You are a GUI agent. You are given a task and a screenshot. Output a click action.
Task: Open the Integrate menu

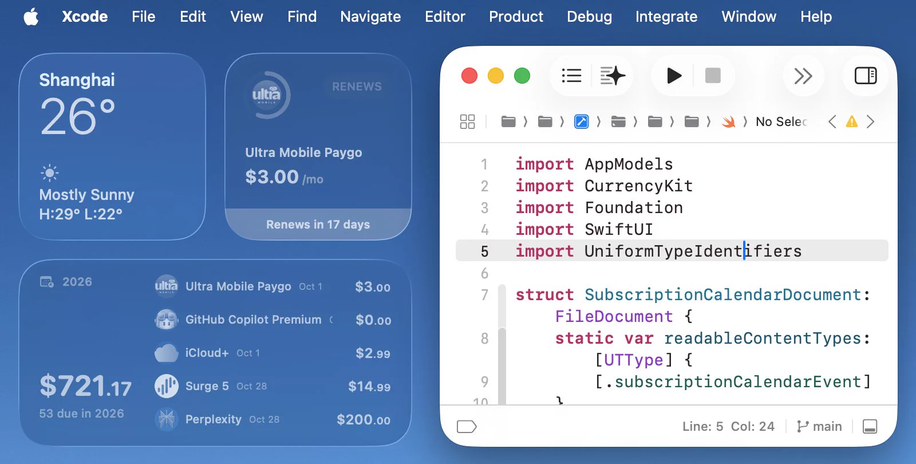(666, 17)
